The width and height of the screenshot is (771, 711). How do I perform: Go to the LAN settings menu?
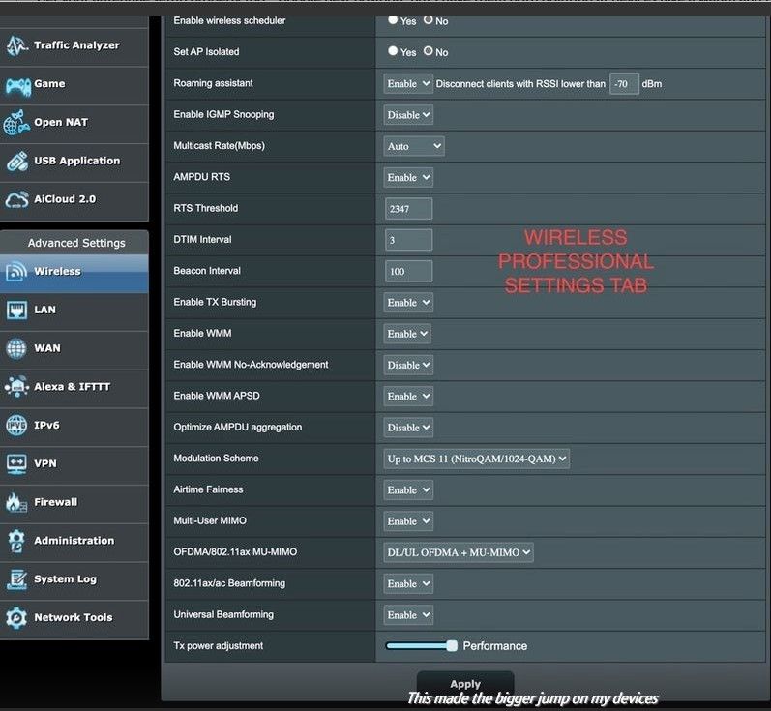(44, 310)
